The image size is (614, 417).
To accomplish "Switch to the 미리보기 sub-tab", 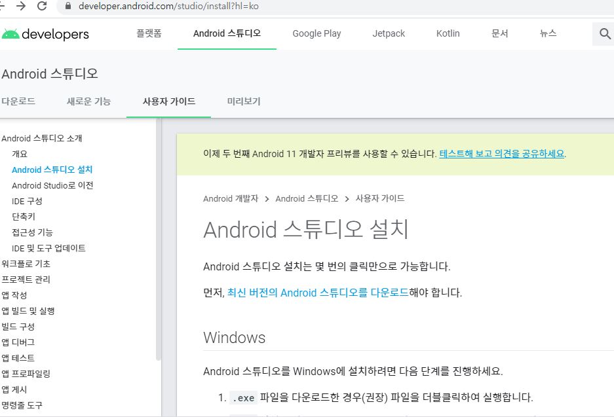I will tap(244, 101).
